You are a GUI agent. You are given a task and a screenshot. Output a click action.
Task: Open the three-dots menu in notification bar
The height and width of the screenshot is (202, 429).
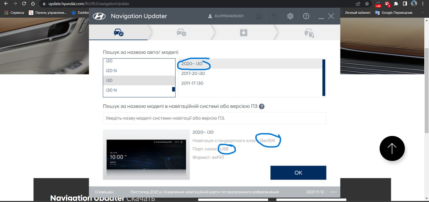click(333, 192)
